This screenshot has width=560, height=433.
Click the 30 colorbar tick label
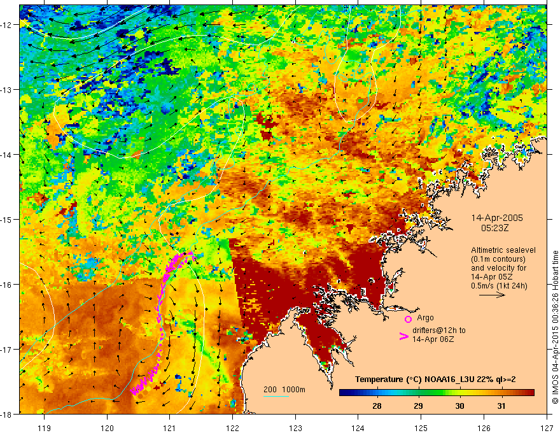[x=459, y=406]
